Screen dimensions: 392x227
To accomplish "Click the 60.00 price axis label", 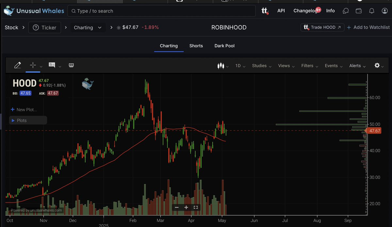I will click(x=375, y=98).
